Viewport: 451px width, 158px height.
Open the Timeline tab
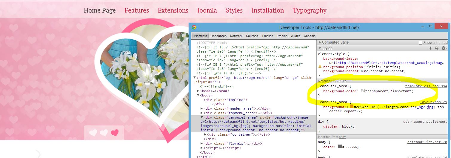(x=267, y=36)
